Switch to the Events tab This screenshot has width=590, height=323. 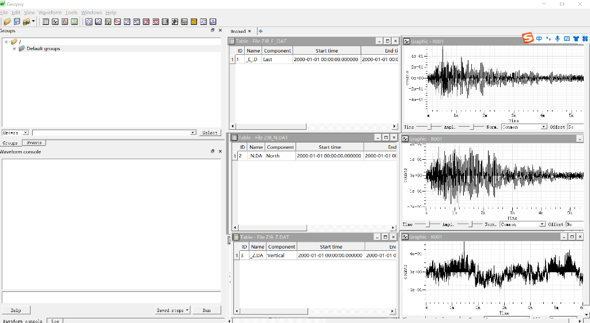point(33,142)
